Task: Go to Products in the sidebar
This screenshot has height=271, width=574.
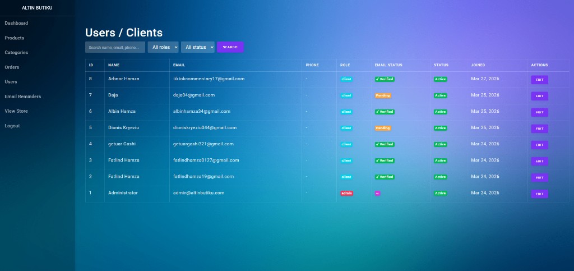Action: pos(15,38)
